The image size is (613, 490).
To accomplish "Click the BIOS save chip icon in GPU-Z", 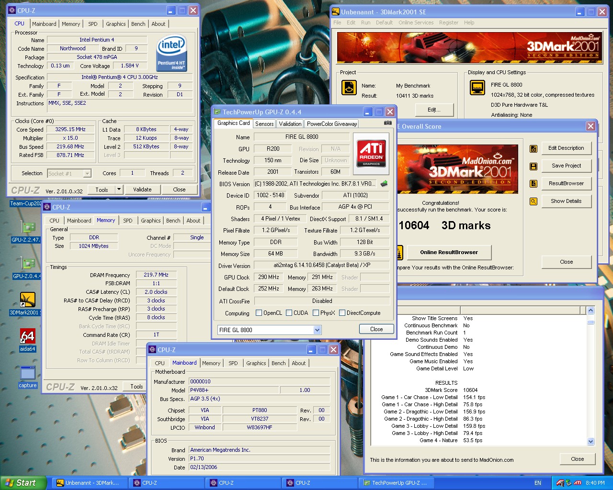I will pyautogui.click(x=384, y=183).
